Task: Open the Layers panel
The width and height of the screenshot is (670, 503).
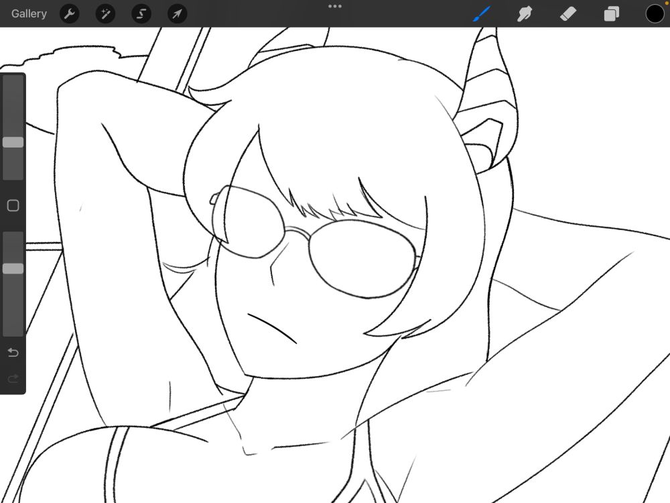Action: coord(612,13)
